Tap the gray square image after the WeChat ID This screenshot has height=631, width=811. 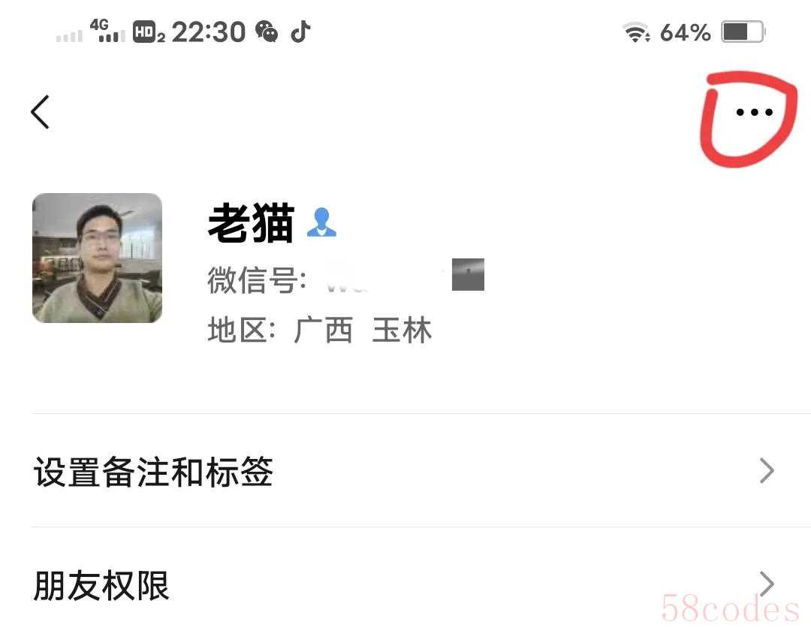468,275
